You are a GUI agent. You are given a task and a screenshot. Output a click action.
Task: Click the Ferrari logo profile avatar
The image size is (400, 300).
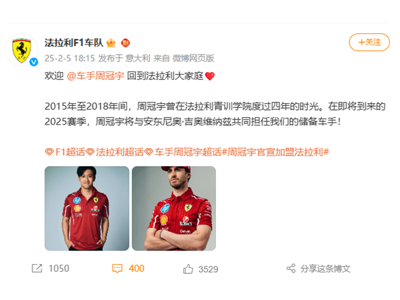pos(22,50)
